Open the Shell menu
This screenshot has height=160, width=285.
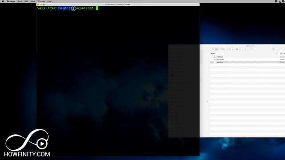point(20,1)
